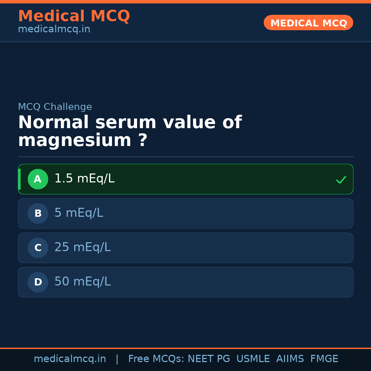Click the Medical MCQ orange title

click(x=74, y=16)
